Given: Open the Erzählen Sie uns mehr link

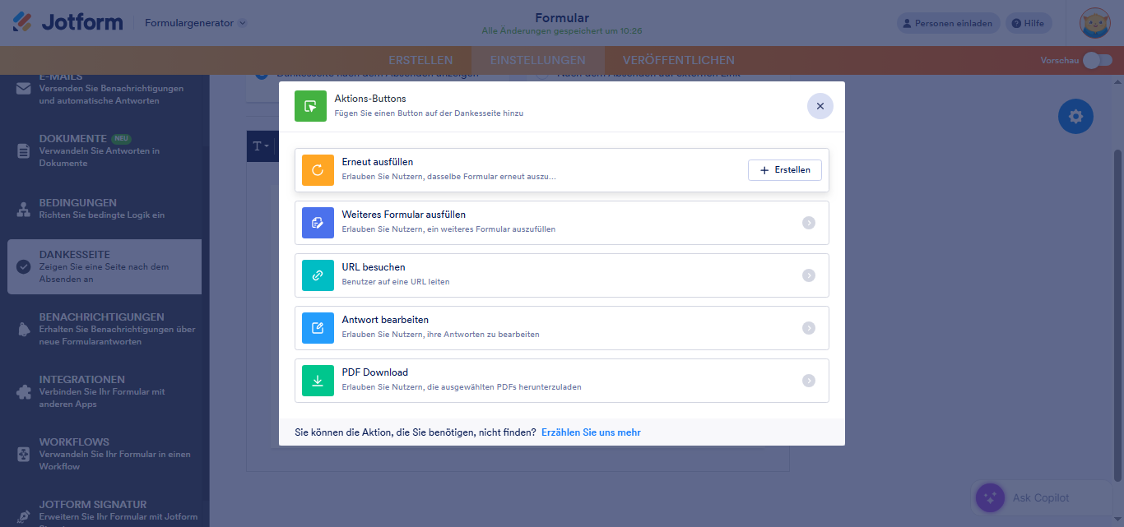Looking at the screenshot, I should tap(591, 432).
